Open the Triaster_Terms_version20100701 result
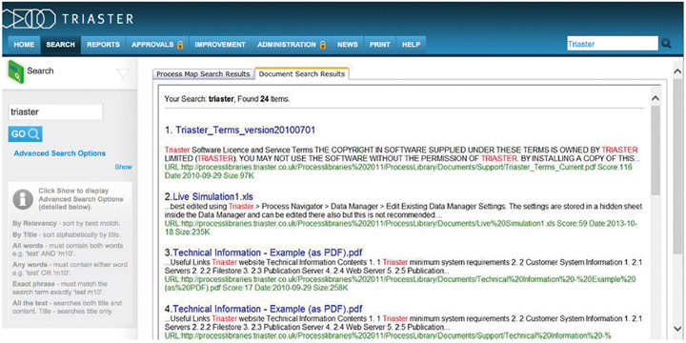 (246, 130)
